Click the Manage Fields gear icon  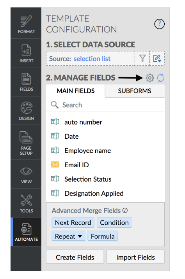click(x=149, y=78)
